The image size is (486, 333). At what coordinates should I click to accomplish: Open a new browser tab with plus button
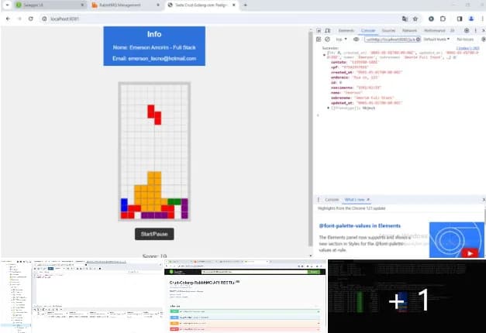245,5
